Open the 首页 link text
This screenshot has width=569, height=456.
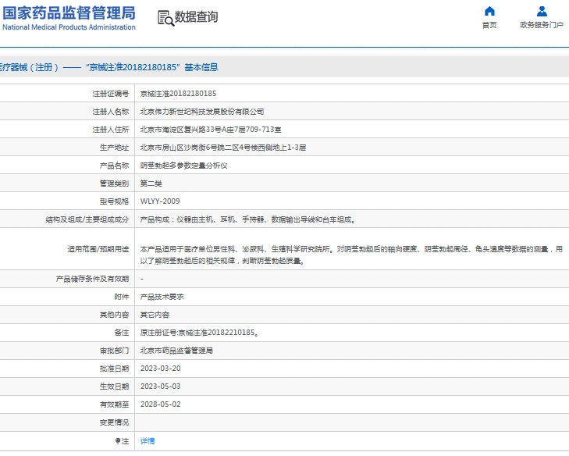(x=489, y=25)
